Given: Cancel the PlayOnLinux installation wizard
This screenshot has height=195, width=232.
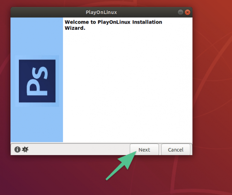Looking at the screenshot, I should point(176,150).
